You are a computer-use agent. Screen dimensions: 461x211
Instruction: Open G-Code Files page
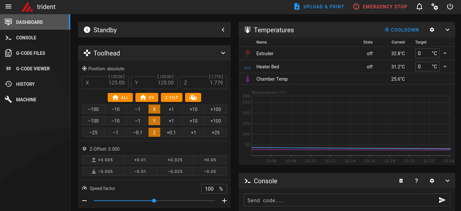pyautogui.click(x=35, y=53)
